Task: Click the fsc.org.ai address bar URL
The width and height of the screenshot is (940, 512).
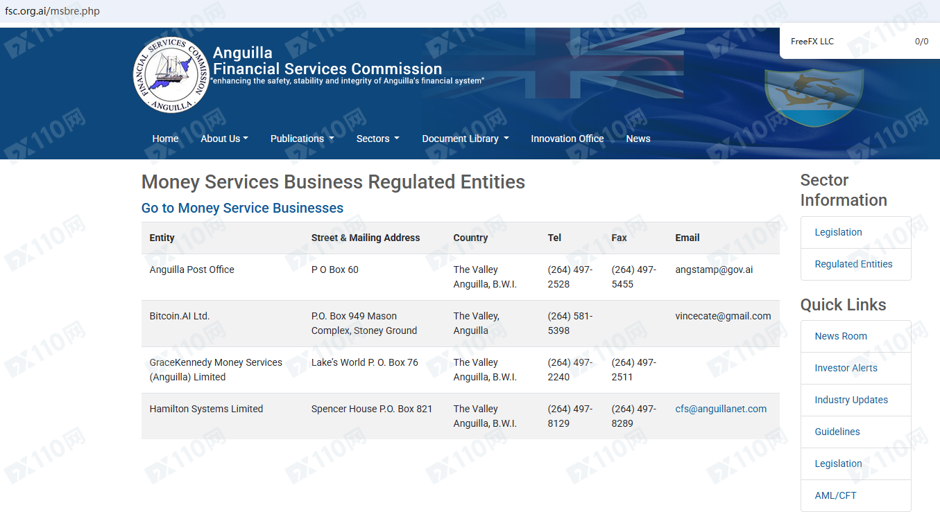Action: point(53,11)
